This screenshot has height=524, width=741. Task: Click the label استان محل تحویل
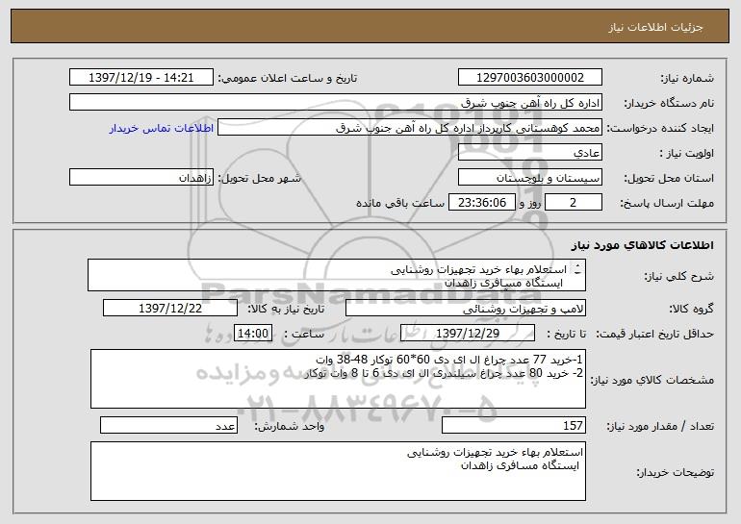tap(669, 178)
